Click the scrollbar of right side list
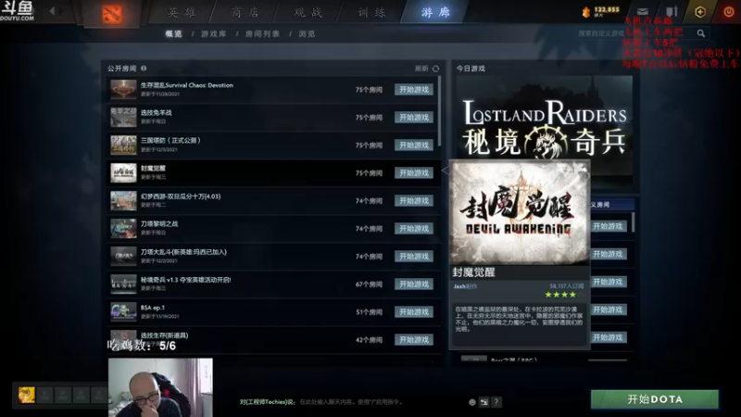Image resolution: width=741 pixels, height=417 pixels. tap(634, 222)
